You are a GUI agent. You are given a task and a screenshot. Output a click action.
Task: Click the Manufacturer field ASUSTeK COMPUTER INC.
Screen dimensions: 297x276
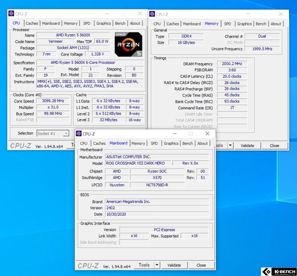click(157, 157)
